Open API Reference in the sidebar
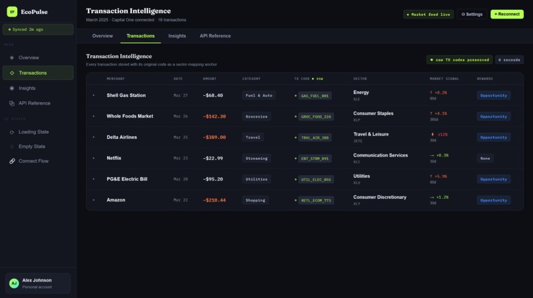Viewport: 533px width, 298px height. [x=38, y=103]
